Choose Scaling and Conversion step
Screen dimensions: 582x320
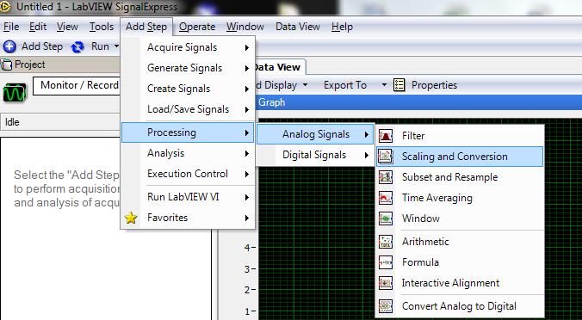pos(460,157)
